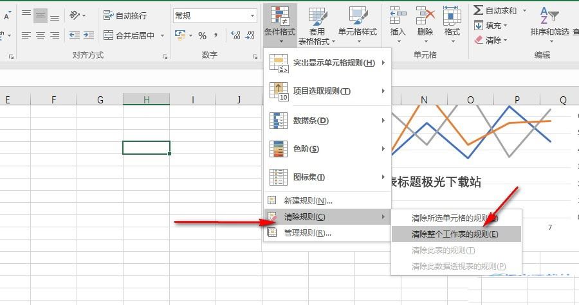Toggle wrap text (自动换行)
This screenshot has height=305, width=579.
click(125, 15)
